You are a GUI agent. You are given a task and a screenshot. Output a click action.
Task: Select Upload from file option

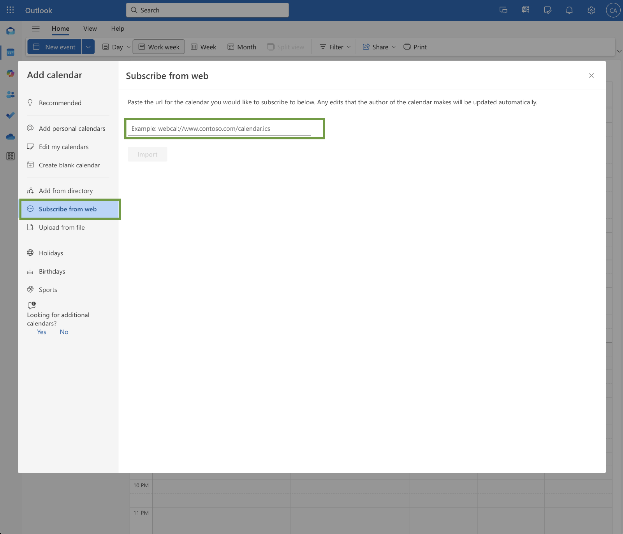(62, 227)
